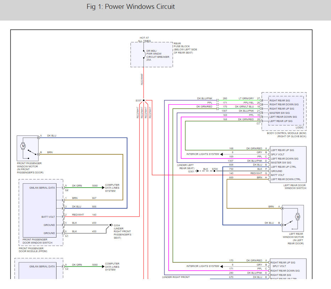Screen dimensions: 331x289
Task: Click the '(UNDER LEFT REAR SEAT)' location note
Action: click(185, 167)
